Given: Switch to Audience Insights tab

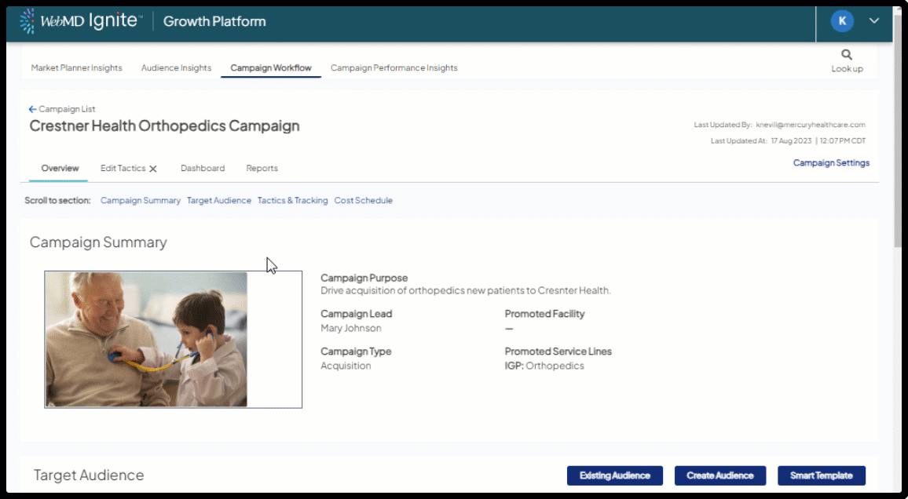Looking at the screenshot, I should 176,68.
